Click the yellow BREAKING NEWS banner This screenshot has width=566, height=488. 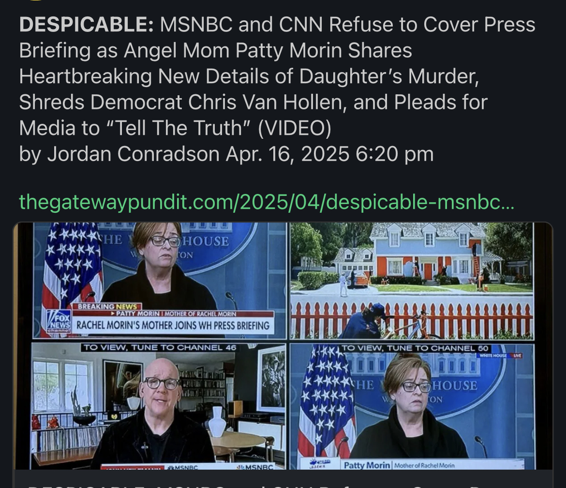(x=107, y=307)
